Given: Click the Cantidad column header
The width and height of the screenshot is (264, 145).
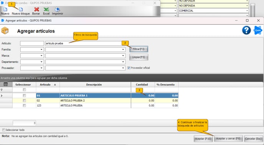Looking at the screenshot, I should point(143,85).
